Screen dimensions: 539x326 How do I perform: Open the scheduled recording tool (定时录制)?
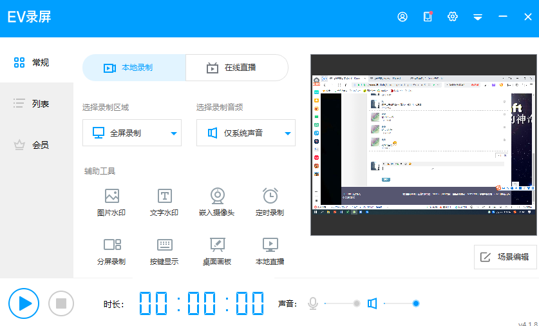(270, 202)
